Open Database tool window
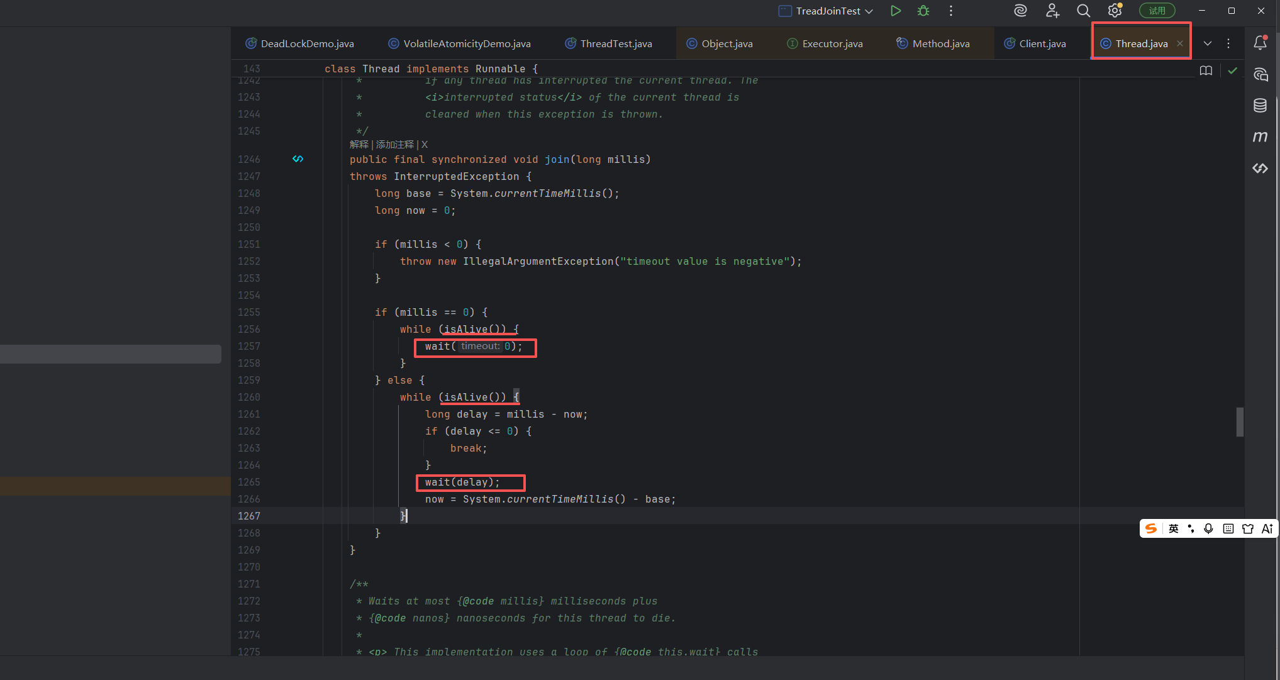This screenshot has width=1280, height=680. pos(1260,105)
